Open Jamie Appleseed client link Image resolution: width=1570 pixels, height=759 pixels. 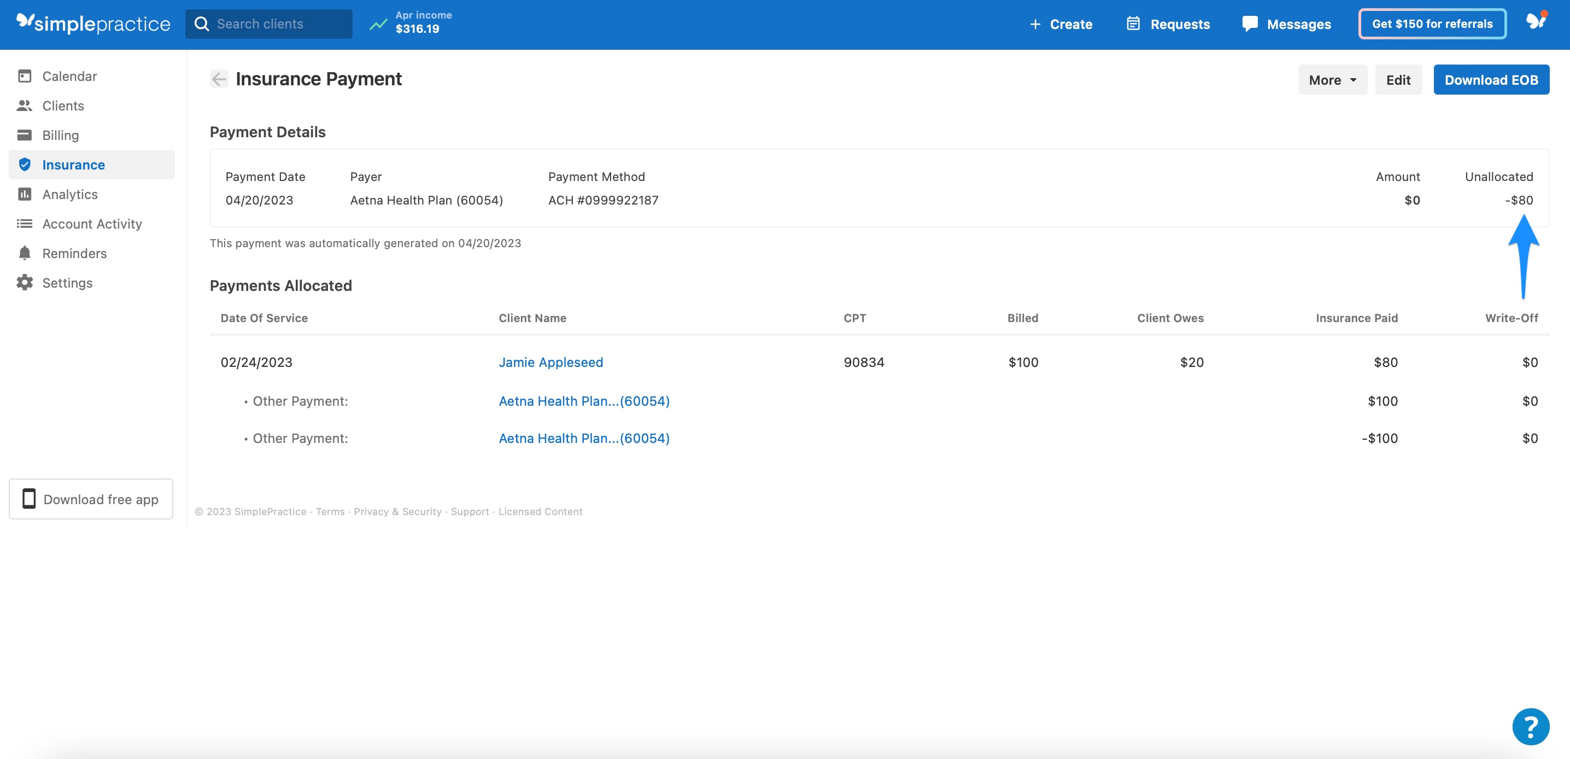[550, 362]
